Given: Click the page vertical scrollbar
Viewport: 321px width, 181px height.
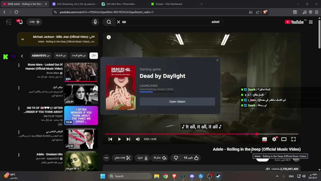Looking at the screenshot, I should click(x=319, y=34).
